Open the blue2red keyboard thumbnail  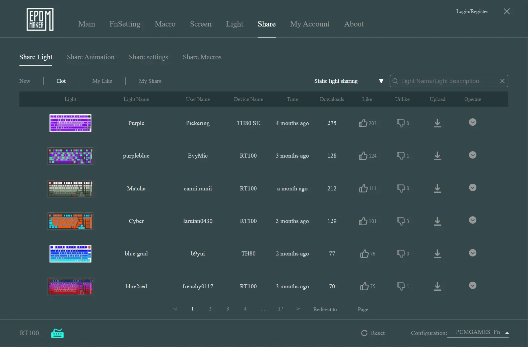pyautogui.click(x=70, y=286)
